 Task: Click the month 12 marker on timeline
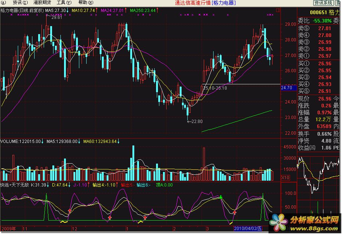pos(74,229)
